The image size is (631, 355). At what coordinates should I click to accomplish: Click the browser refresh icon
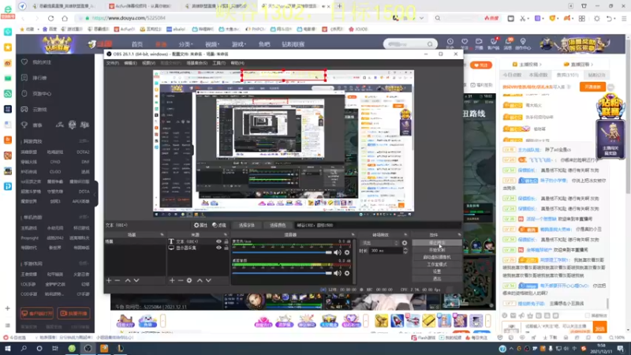point(50,18)
